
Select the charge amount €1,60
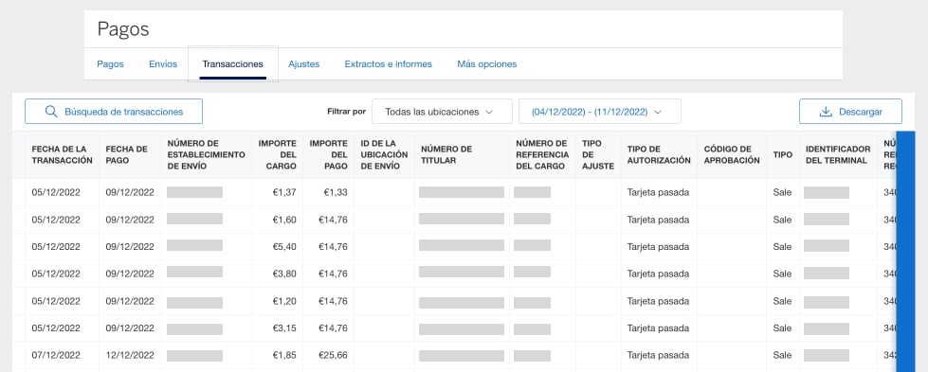(284, 220)
